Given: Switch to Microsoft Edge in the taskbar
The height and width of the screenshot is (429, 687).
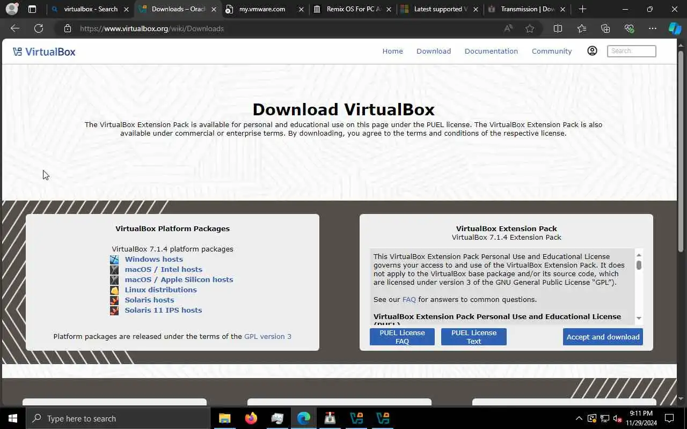Looking at the screenshot, I should click(x=304, y=418).
